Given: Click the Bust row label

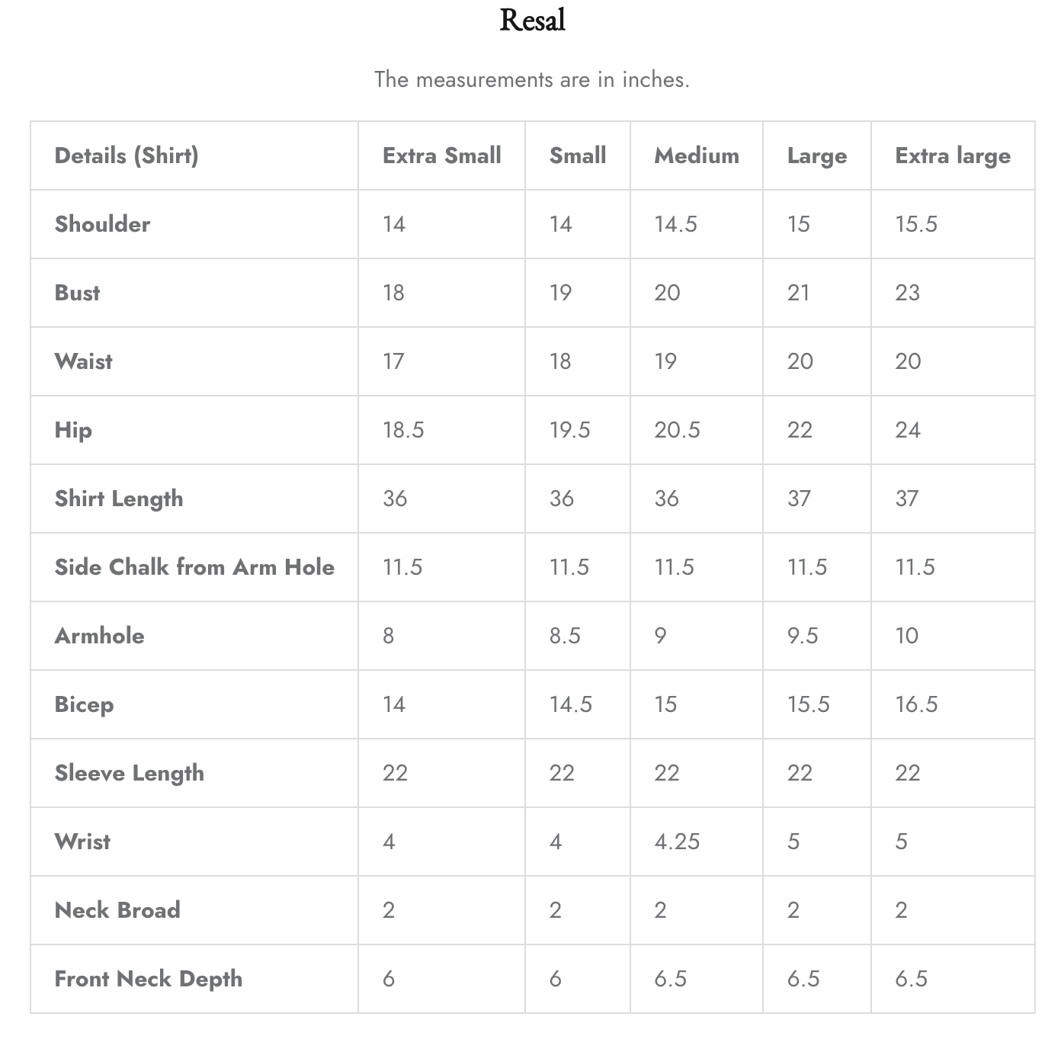Looking at the screenshot, I should coord(77,293).
